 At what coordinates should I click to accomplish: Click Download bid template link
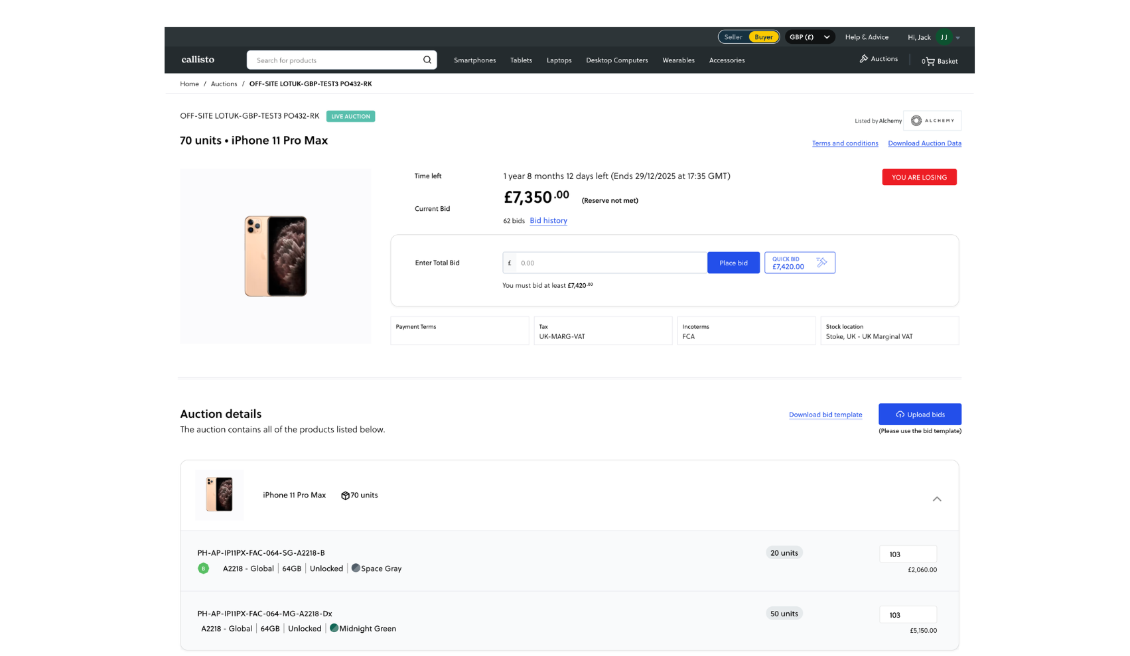click(x=825, y=415)
